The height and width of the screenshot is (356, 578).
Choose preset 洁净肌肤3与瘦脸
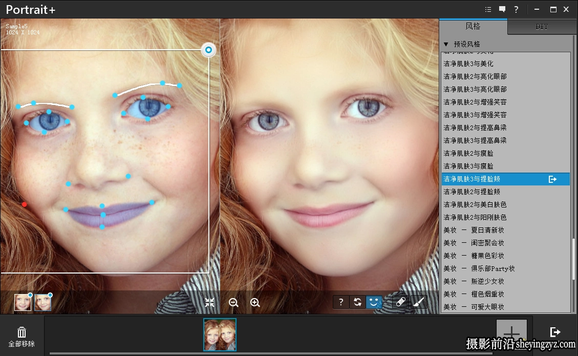click(506, 166)
